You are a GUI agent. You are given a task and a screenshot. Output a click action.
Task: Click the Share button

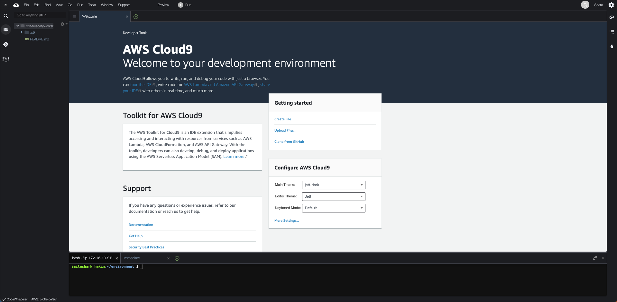(598, 5)
